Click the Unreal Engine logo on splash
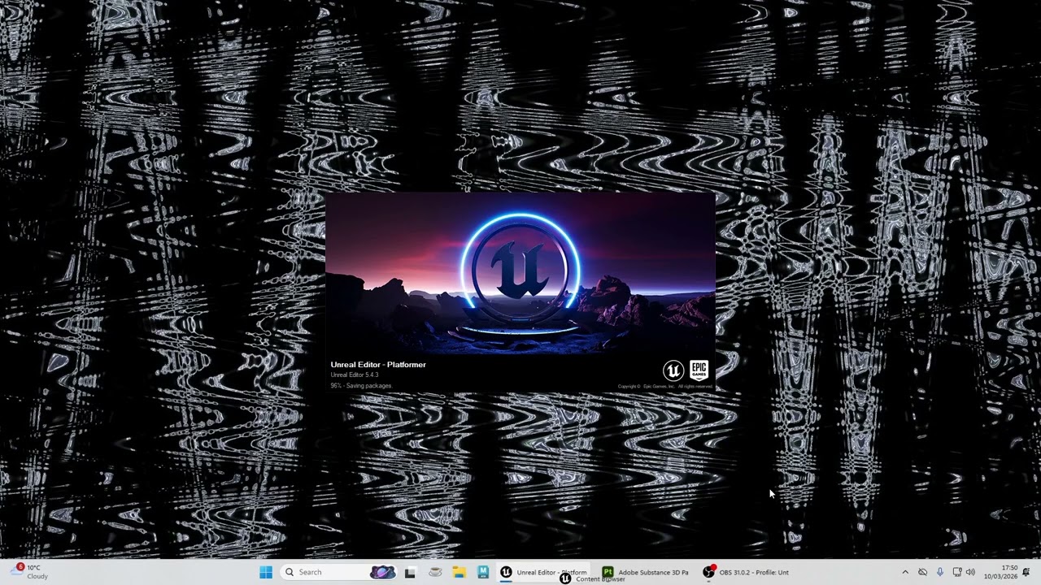Image resolution: width=1041 pixels, height=585 pixels. pos(673,371)
